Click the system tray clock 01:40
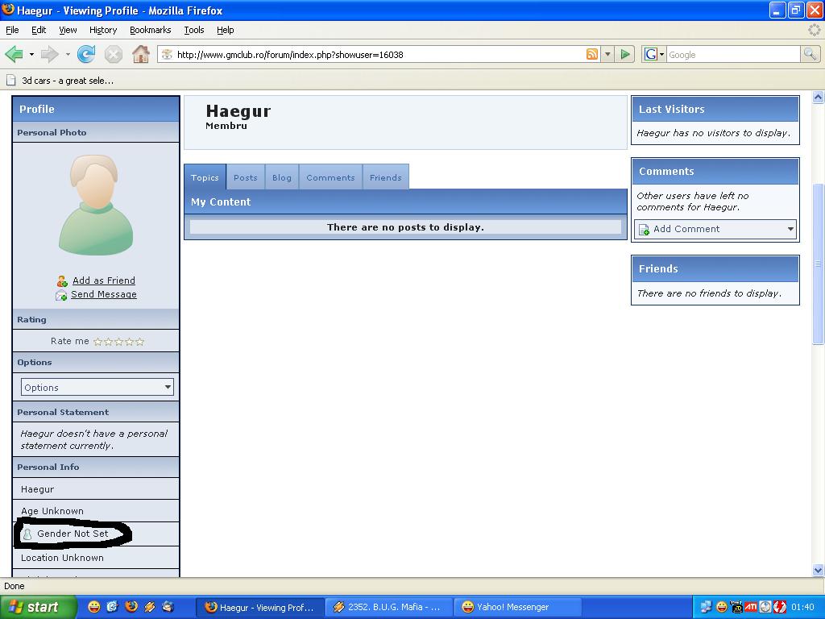Screen dimensions: 825x619 802,608
